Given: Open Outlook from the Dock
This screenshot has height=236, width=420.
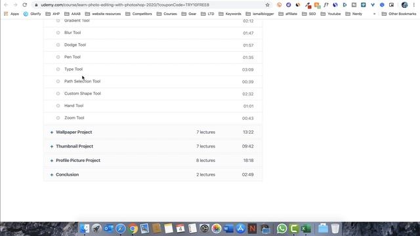Looking at the screenshot, I should click(108, 229).
